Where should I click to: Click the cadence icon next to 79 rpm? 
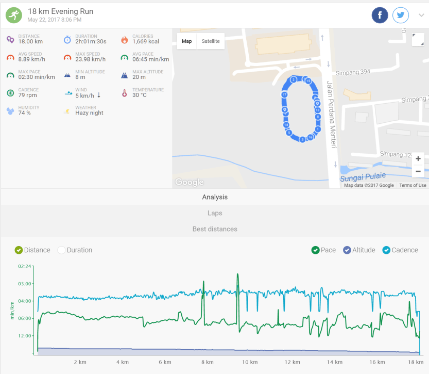coord(9,93)
